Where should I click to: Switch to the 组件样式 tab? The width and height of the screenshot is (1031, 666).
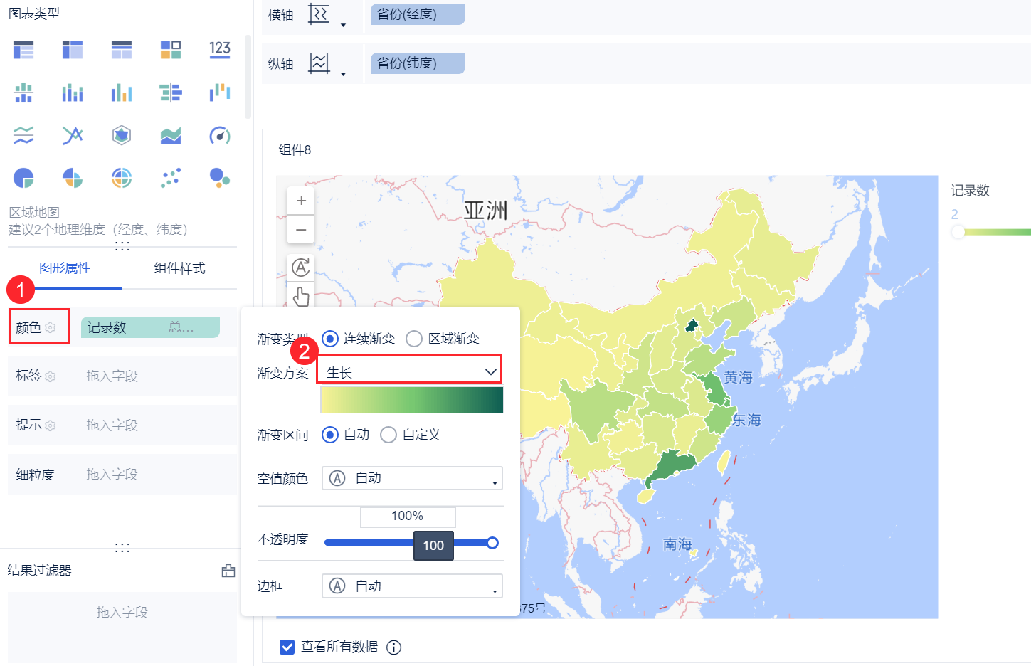(x=179, y=268)
